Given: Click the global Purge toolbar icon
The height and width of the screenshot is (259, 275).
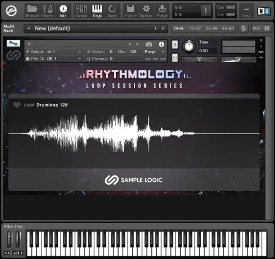Looking at the screenshot, I should click(x=162, y=11).
